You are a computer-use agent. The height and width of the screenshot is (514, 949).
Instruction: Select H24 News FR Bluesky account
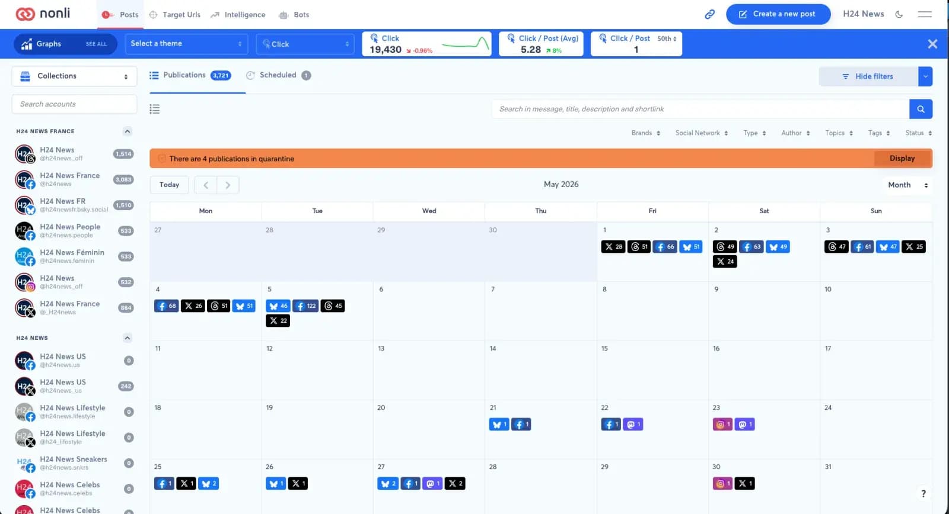[x=74, y=205]
